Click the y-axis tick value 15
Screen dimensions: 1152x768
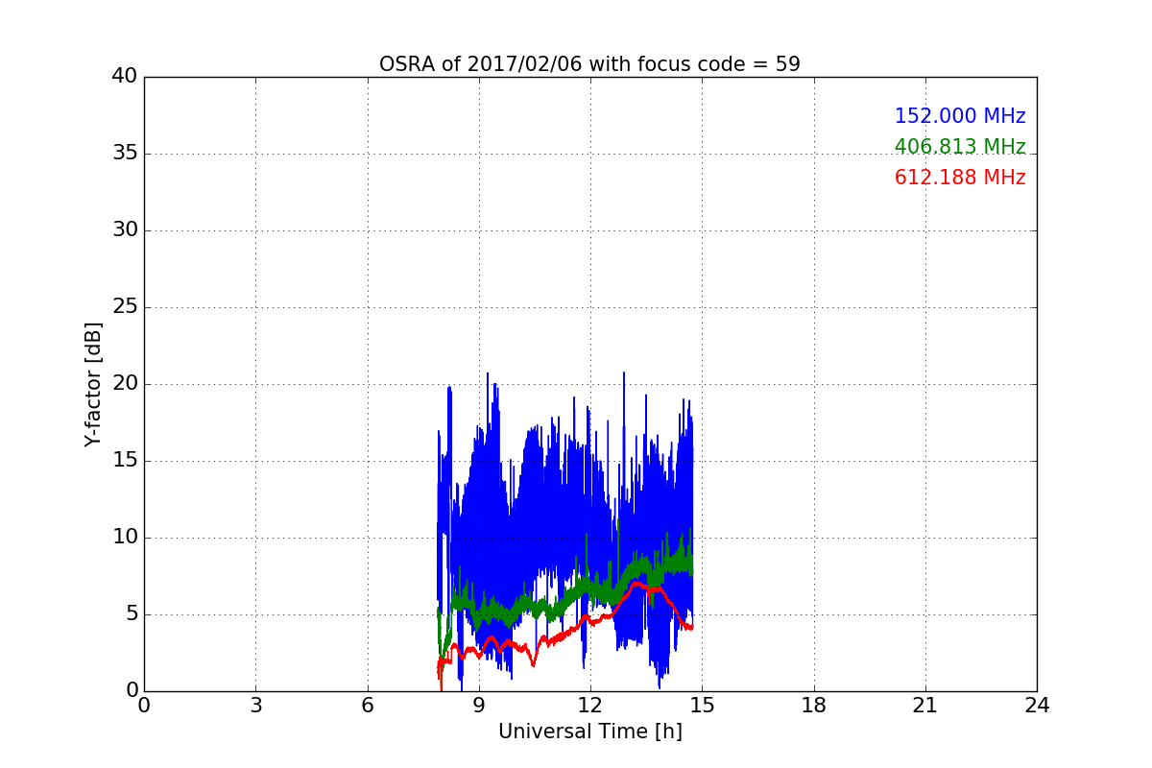[x=125, y=461]
